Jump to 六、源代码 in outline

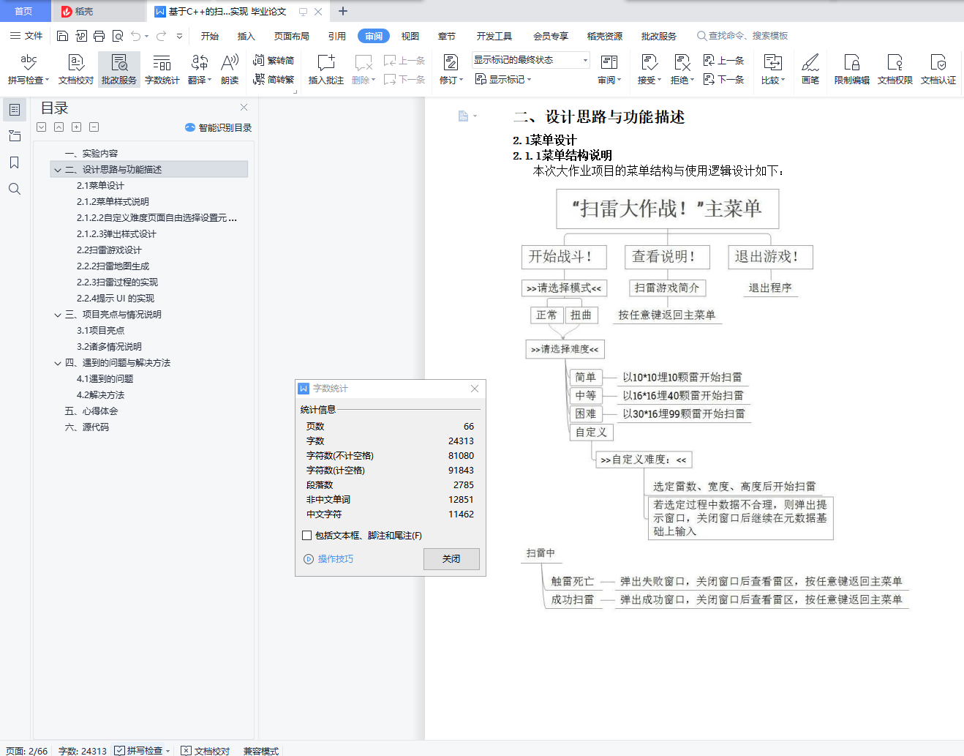(x=87, y=427)
